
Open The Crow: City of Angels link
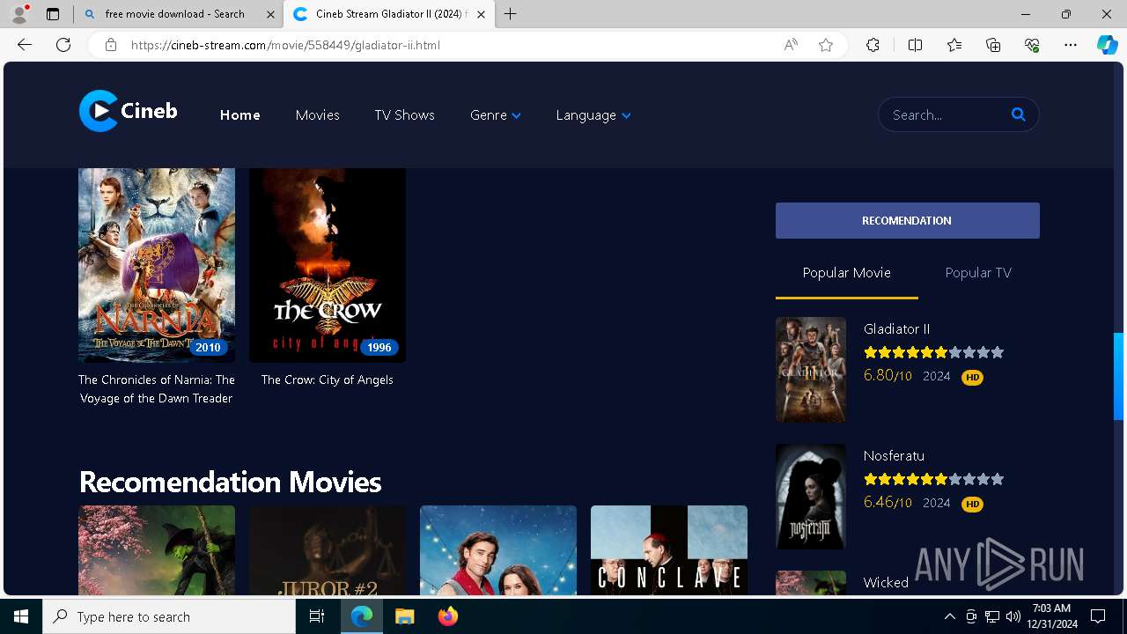(x=327, y=380)
